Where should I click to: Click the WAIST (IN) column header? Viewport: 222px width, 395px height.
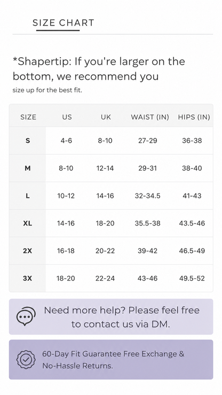pyautogui.click(x=150, y=117)
